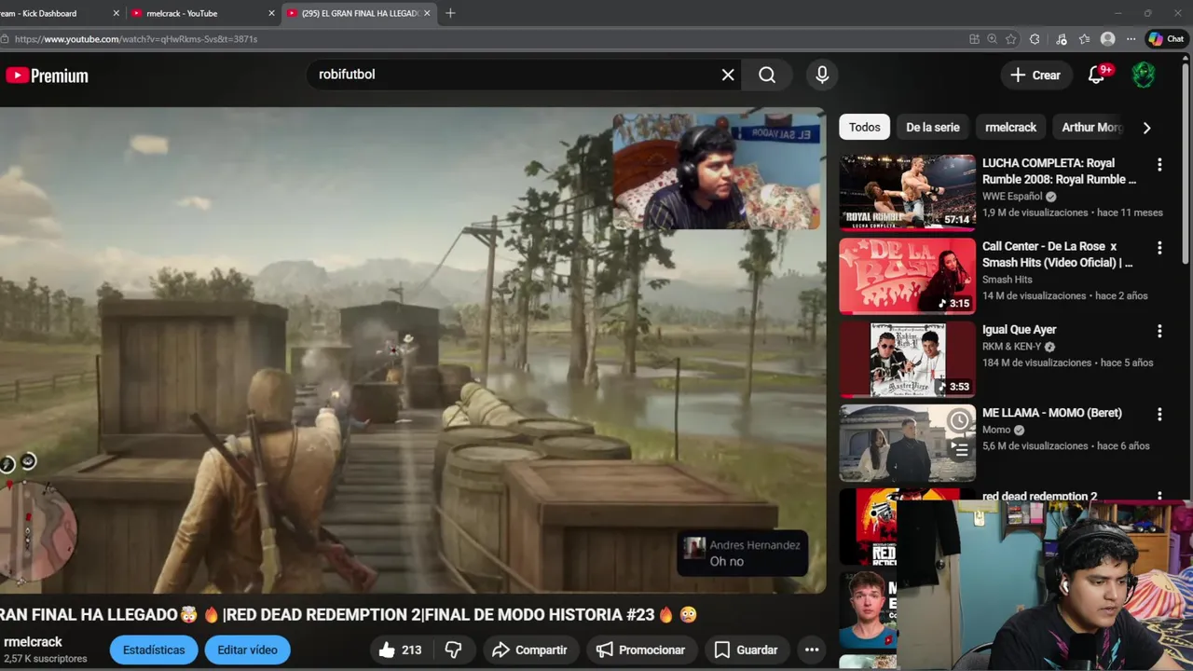This screenshot has width=1193, height=671.
Task: Click the video title EL GRAN FINAL
Action: click(348, 615)
